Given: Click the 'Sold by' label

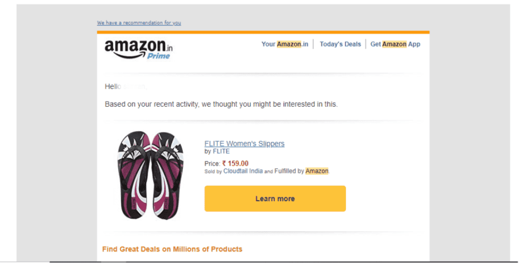Looking at the screenshot, I should tap(213, 172).
